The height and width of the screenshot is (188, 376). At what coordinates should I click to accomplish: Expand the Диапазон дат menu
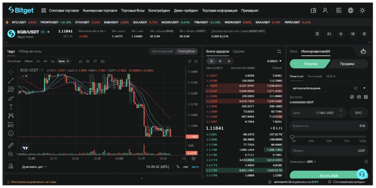(x=35, y=167)
